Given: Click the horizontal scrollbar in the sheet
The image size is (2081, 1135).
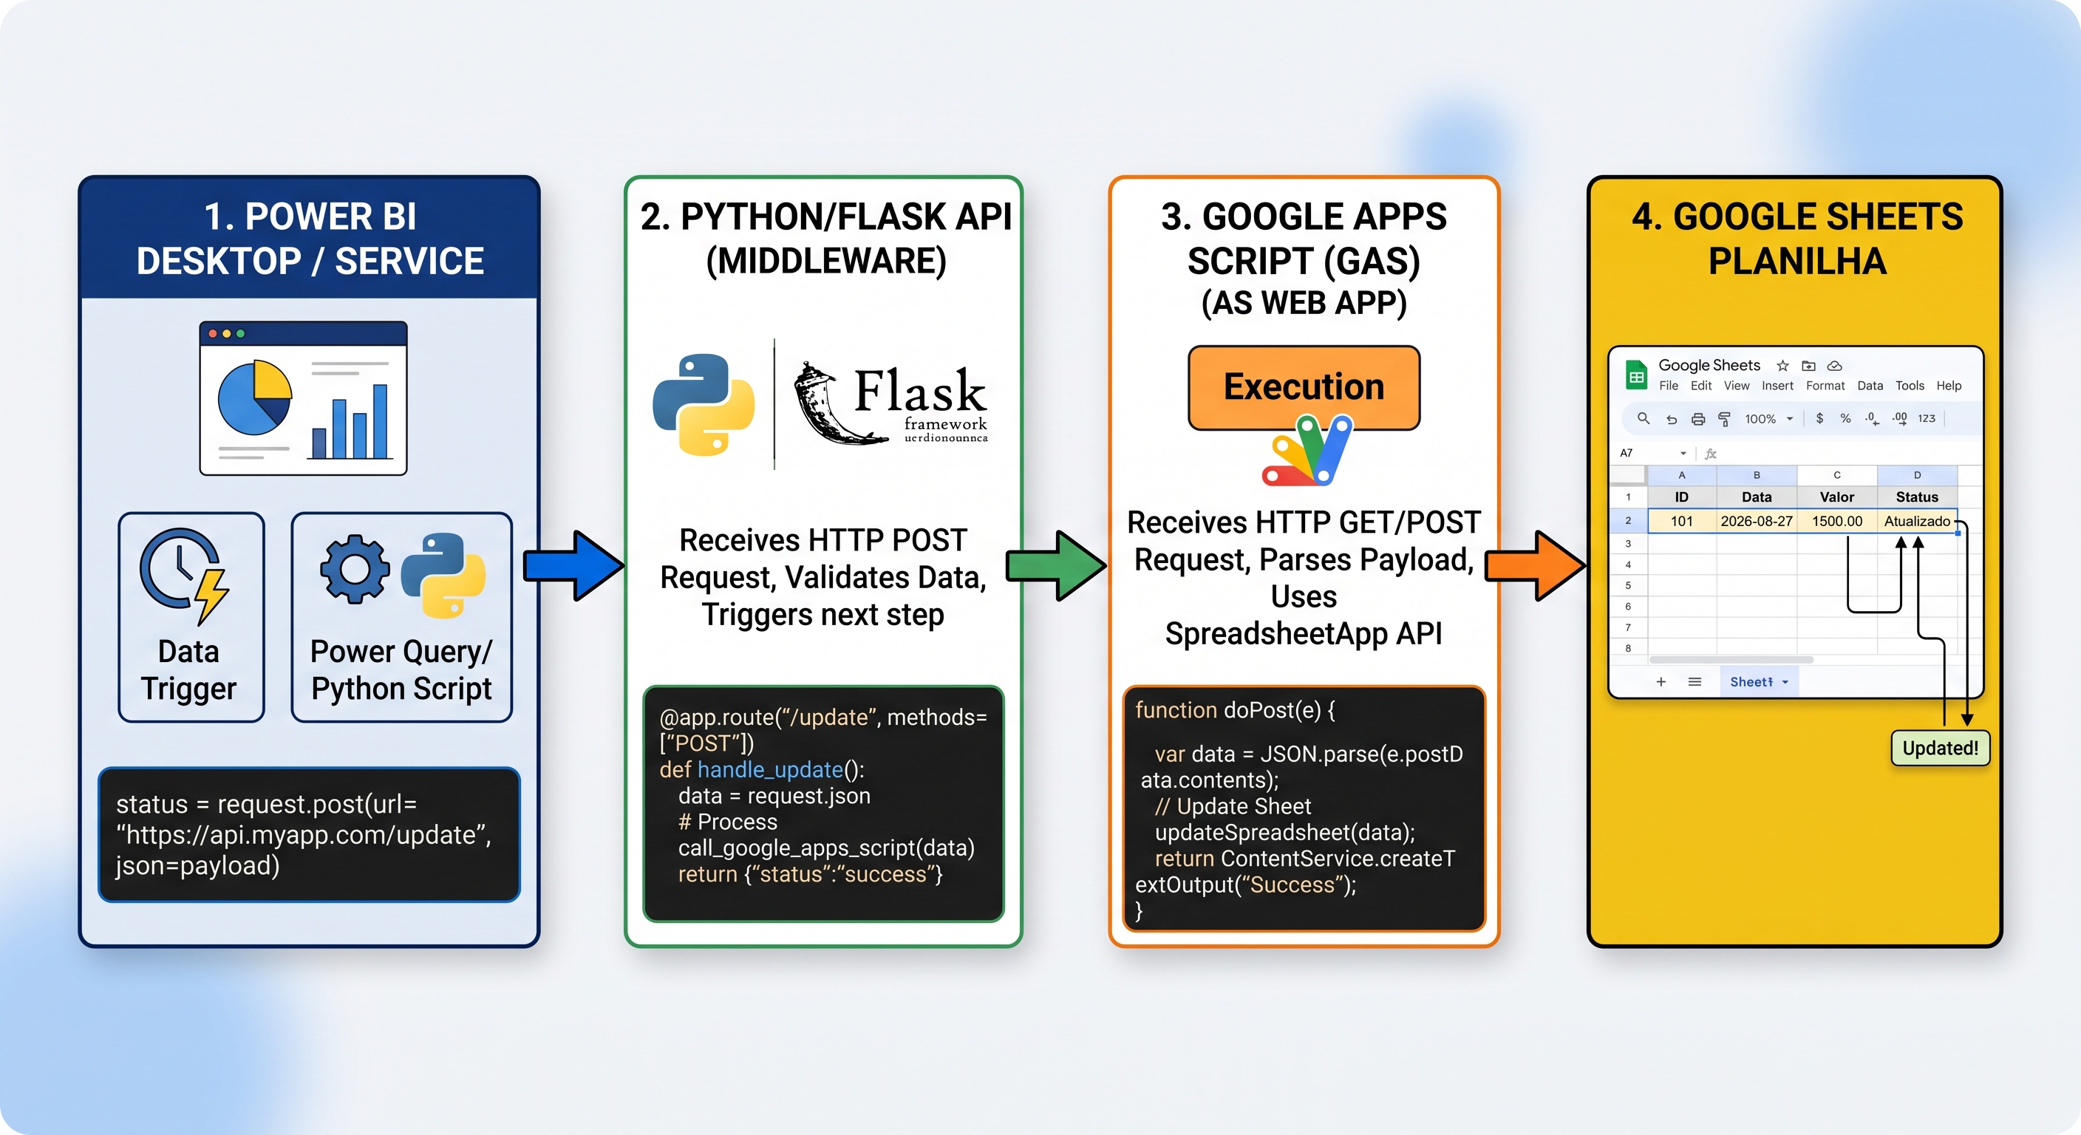Looking at the screenshot, I should pos(1731,660).
